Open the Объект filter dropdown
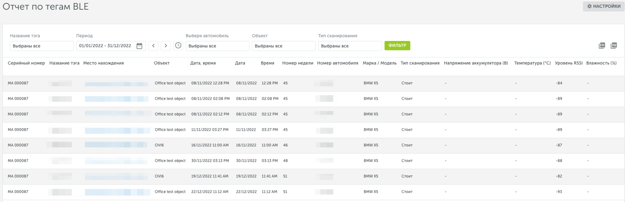 coord(284,46)
